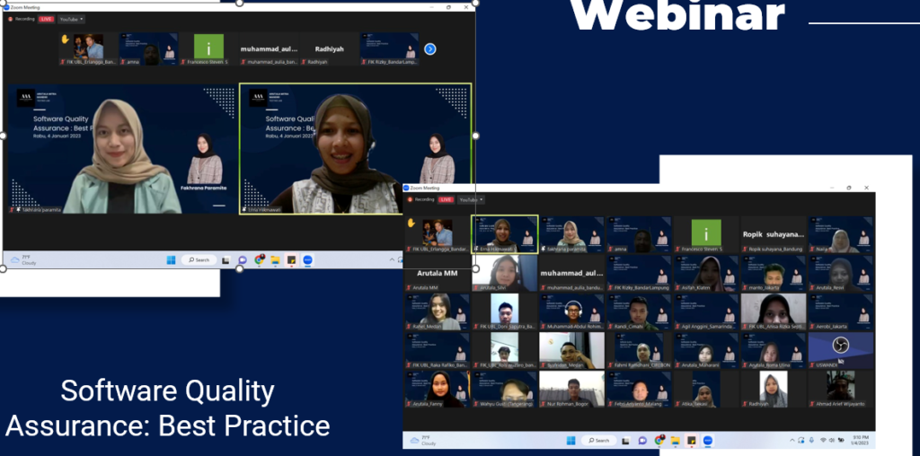Screen dimensions: 920x456
Task: Click the OBS logo on USWANDI's tile
Action: point(840,346)
